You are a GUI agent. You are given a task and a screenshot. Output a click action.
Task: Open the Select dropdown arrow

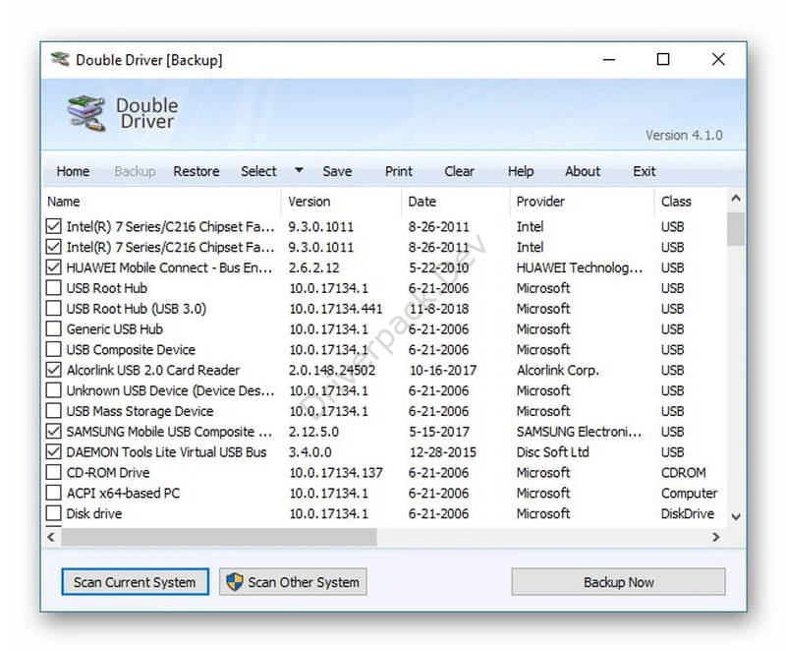pos(299,170)
